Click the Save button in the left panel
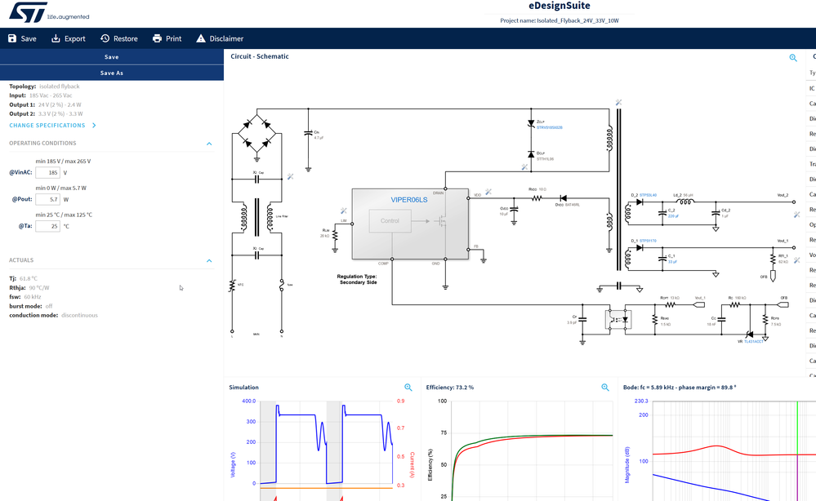The image size is (816, 501). pos(112,57)
